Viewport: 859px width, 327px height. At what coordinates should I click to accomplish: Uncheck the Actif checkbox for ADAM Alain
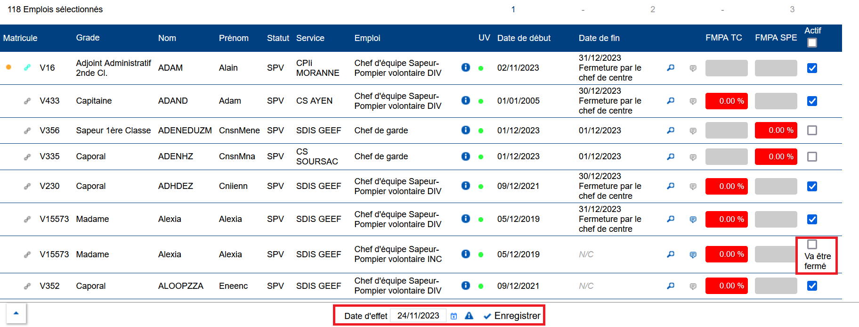click(x=812, y=68)
